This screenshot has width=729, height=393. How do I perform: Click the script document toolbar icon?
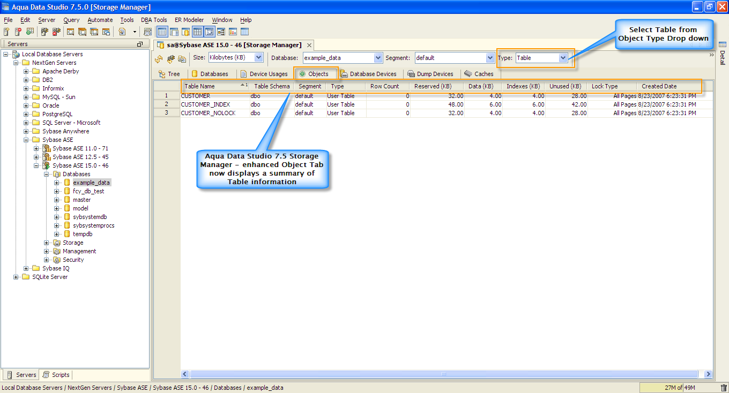point(122,32)
